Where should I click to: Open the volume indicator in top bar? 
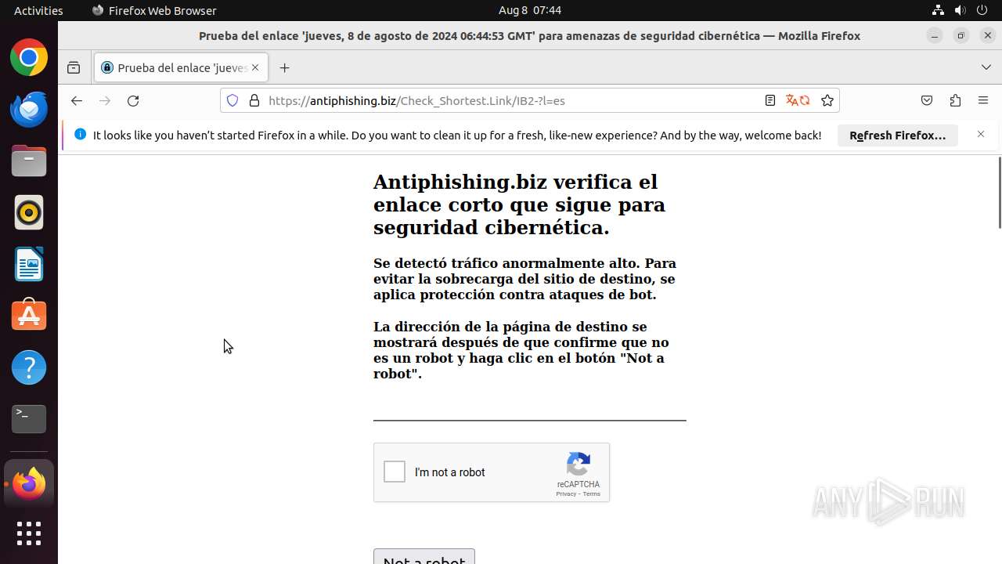(961, 10)
